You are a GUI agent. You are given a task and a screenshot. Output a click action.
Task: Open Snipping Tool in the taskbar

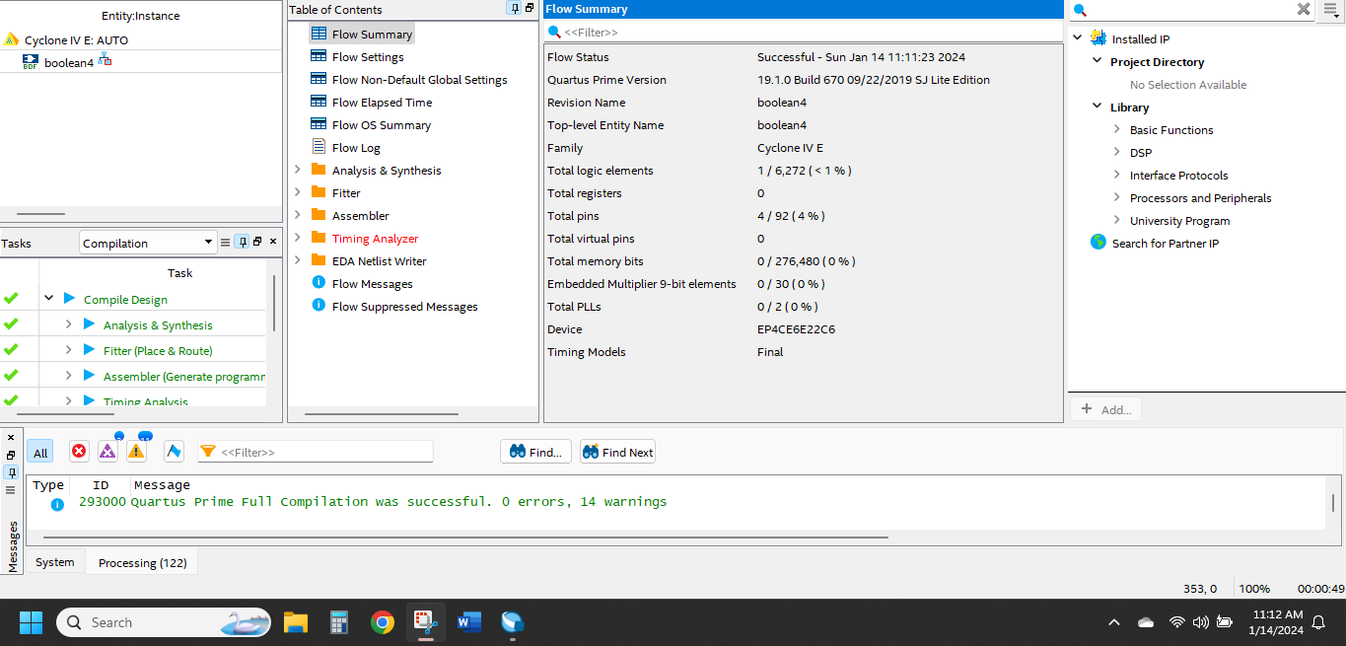click(426, 622)
